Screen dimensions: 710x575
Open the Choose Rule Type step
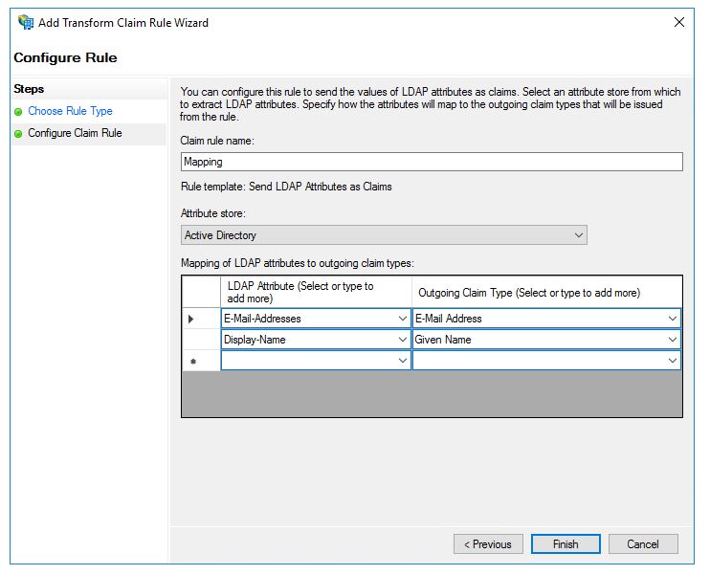(x=70, y=111)
